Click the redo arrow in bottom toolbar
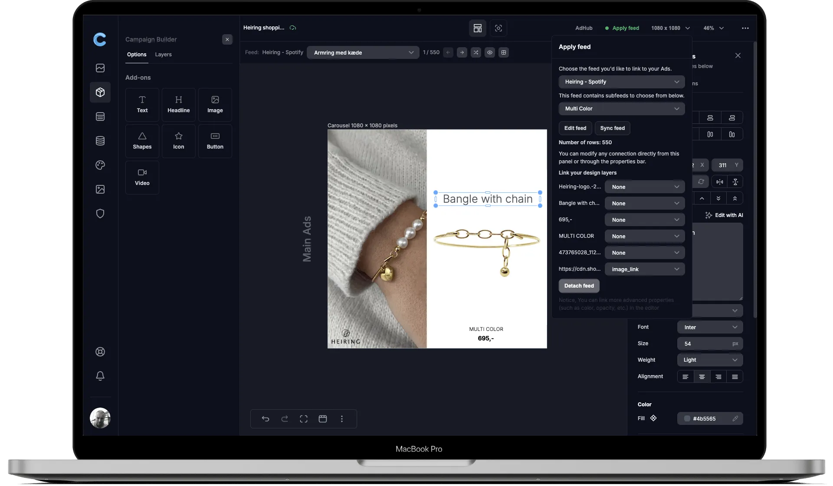Image resolution: width=833 pixels, height=486 pixels. point(285,419)
